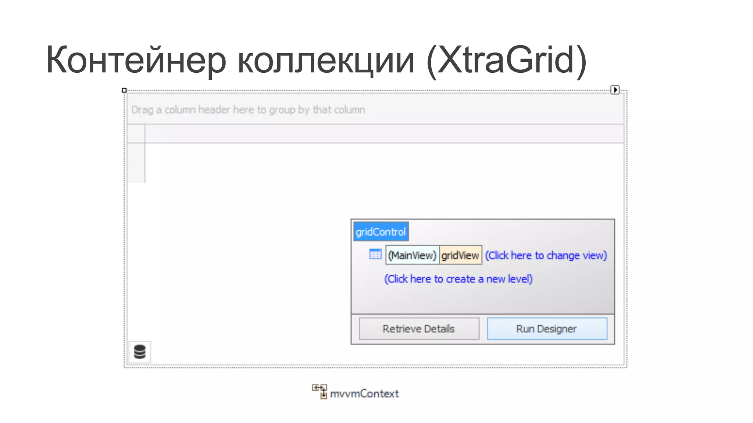Select the mvvmContext component icon

(320, 391)
